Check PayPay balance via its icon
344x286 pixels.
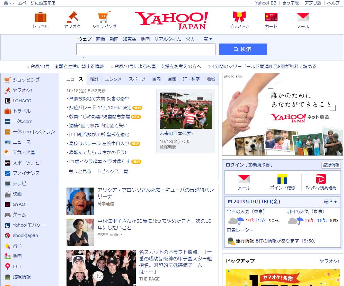pyautogui.click(x=321, y=179)
